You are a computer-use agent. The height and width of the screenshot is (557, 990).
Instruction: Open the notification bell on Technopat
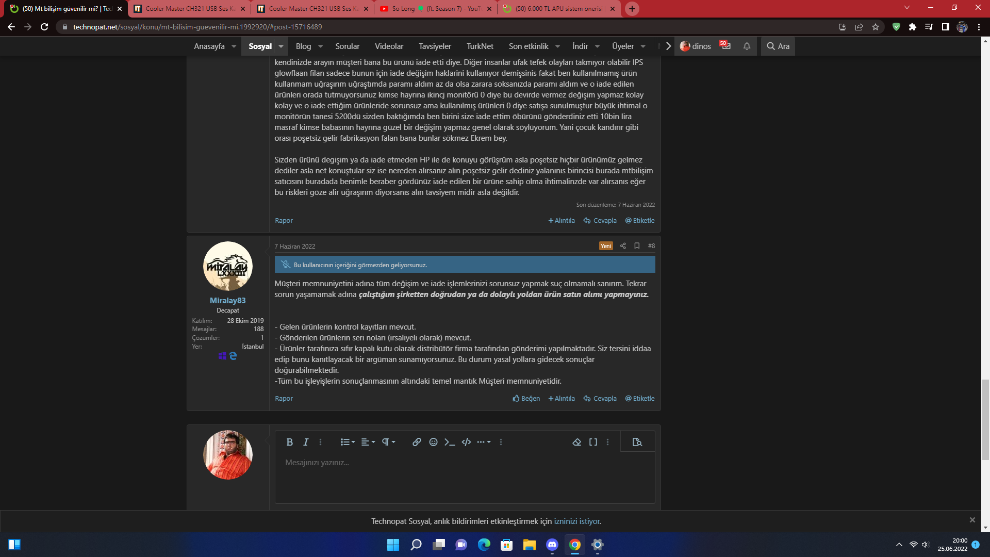pyautogui.click(x=747, y=46)
